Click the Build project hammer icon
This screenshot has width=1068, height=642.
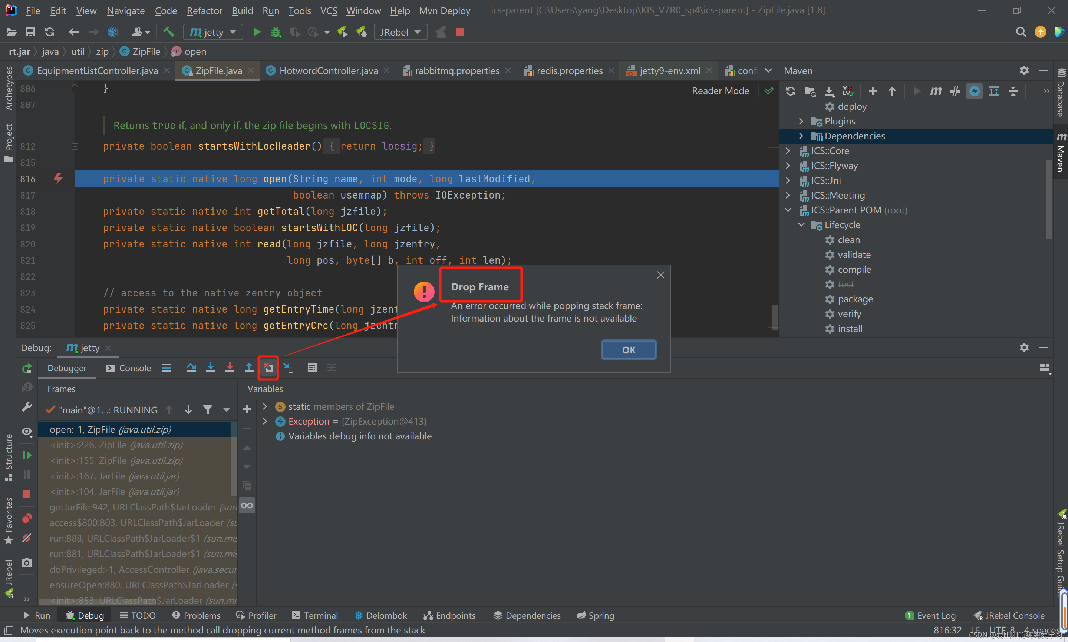[168, 32]
